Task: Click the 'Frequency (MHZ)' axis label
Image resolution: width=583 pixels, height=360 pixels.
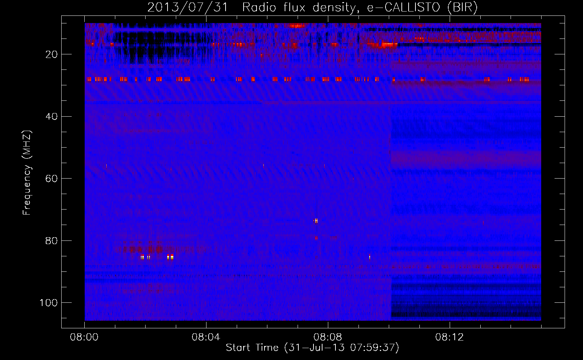Action: point(27,173)
